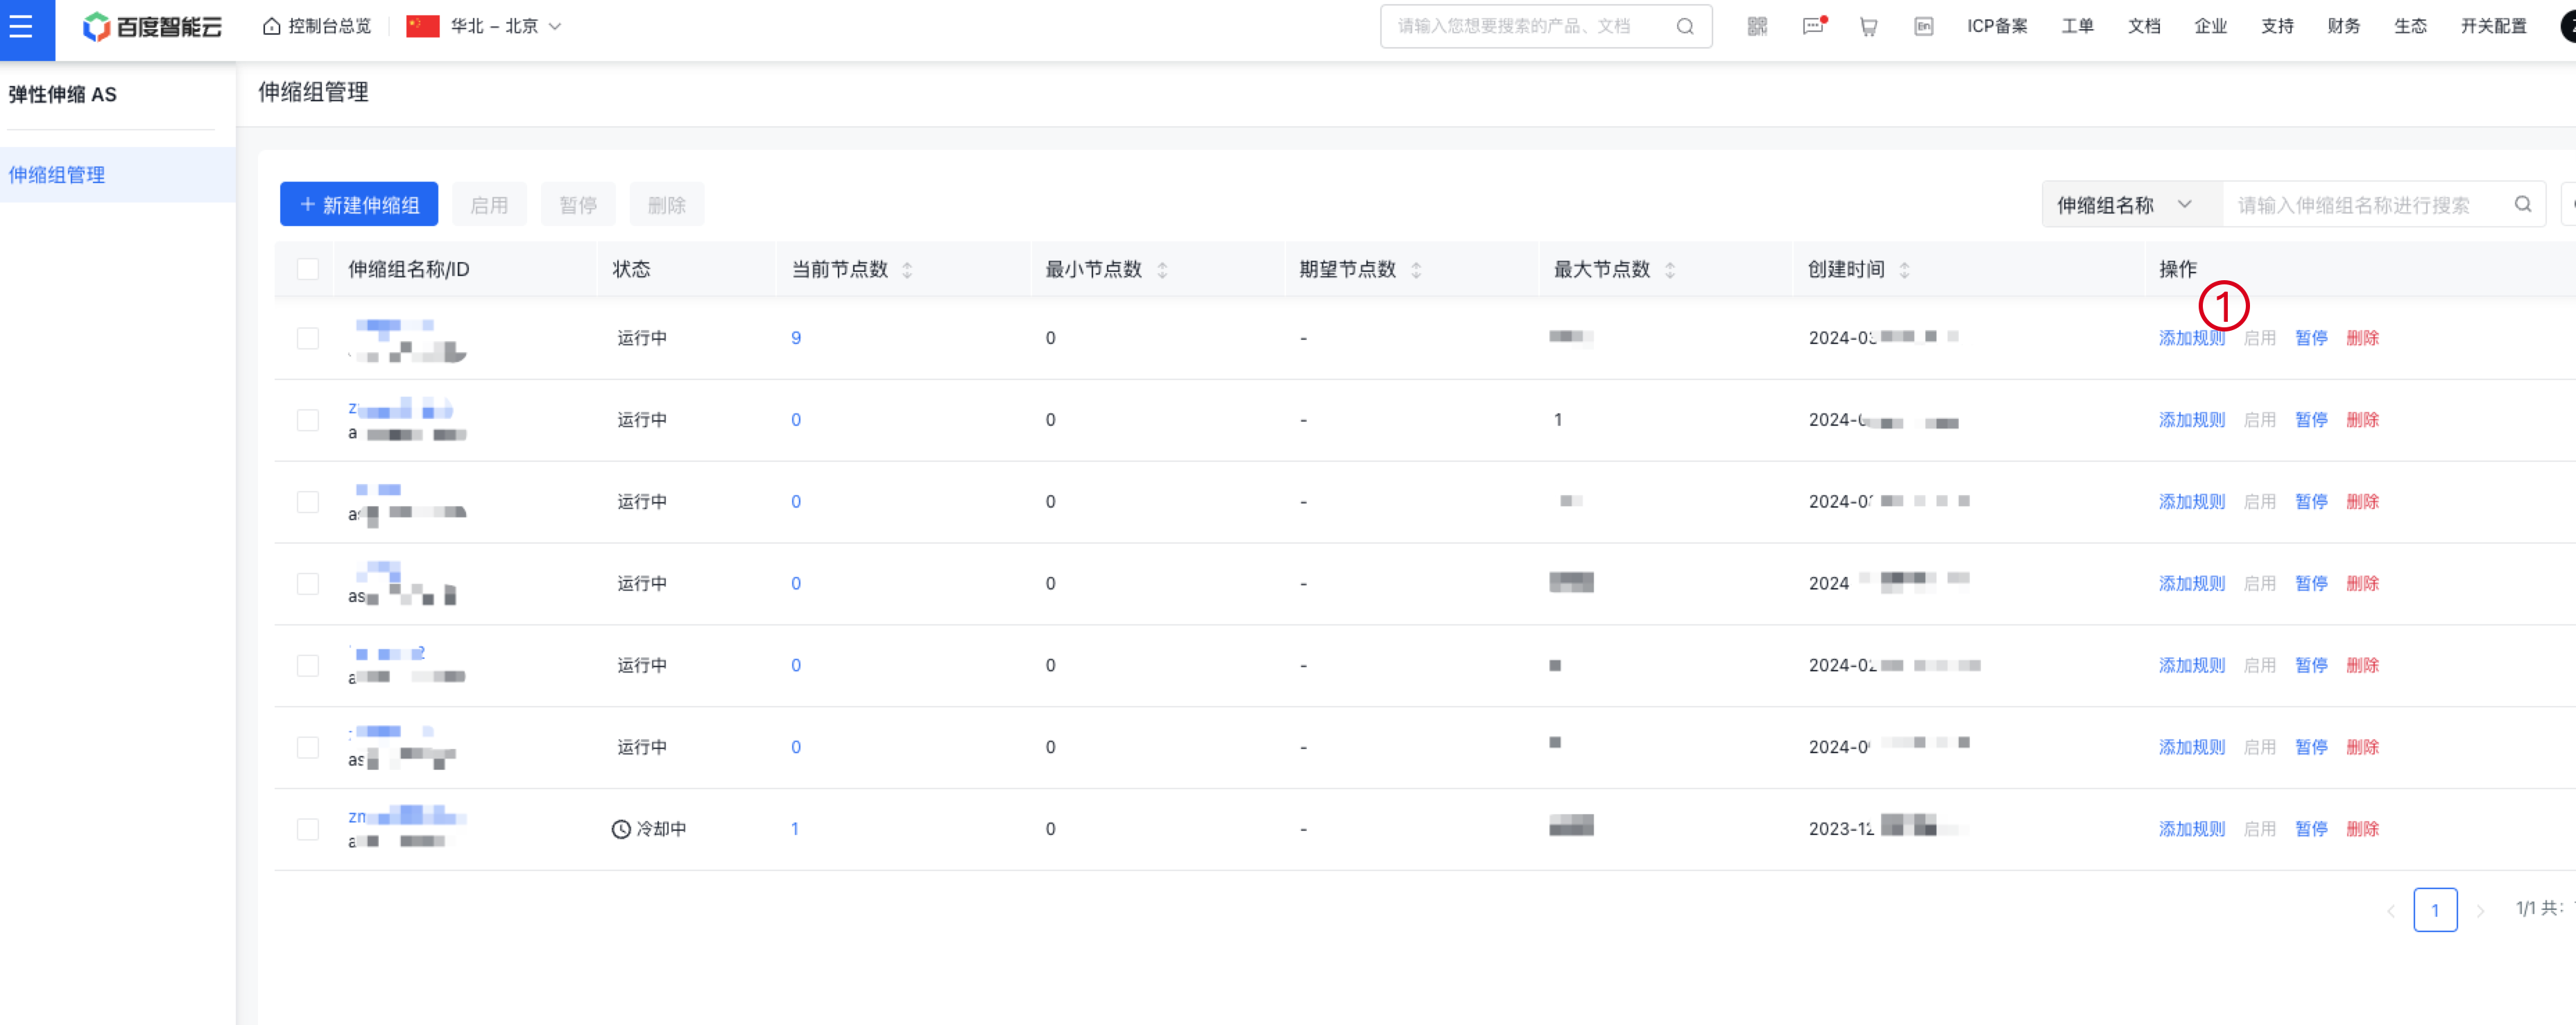Open 支持 in top menu
Screen dimensions: 2576x1025
(x=2277, y=27)
